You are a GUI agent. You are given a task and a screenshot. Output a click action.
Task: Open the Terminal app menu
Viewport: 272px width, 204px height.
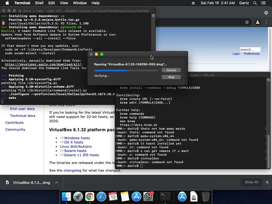click(x=22, y=3)
